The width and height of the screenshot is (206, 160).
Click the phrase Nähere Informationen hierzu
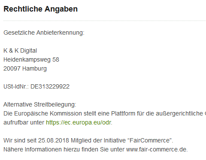[42, 149]
